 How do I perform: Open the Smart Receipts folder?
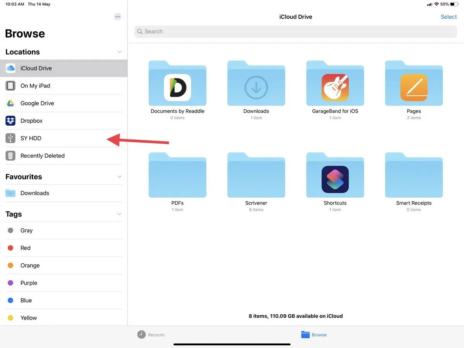[x=414, y=175]
